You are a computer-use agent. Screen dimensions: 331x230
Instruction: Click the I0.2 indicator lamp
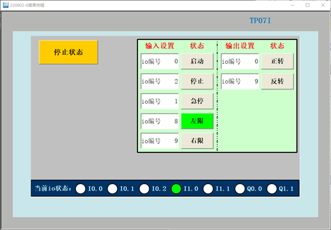[144, 188]
